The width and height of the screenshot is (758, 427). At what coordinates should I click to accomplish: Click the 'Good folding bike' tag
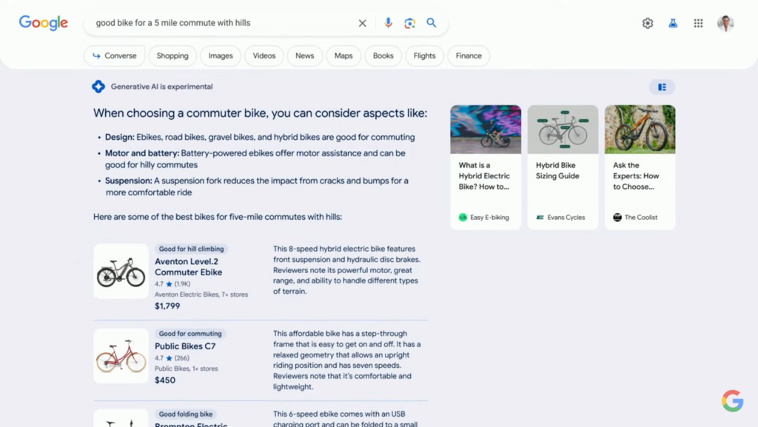pos(186,414)
